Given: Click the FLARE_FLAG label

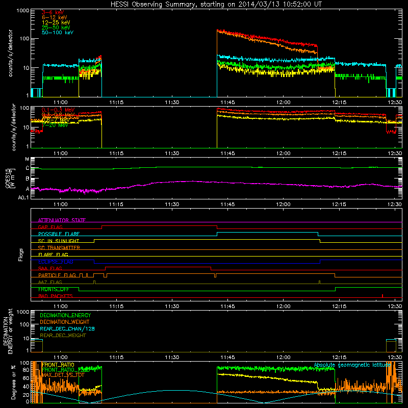Looking at the screenshot, I should (53, 254).
